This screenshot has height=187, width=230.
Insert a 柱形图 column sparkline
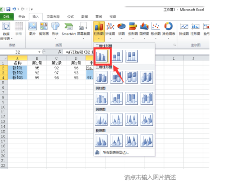pyautogui.click(x=196, y=29)
